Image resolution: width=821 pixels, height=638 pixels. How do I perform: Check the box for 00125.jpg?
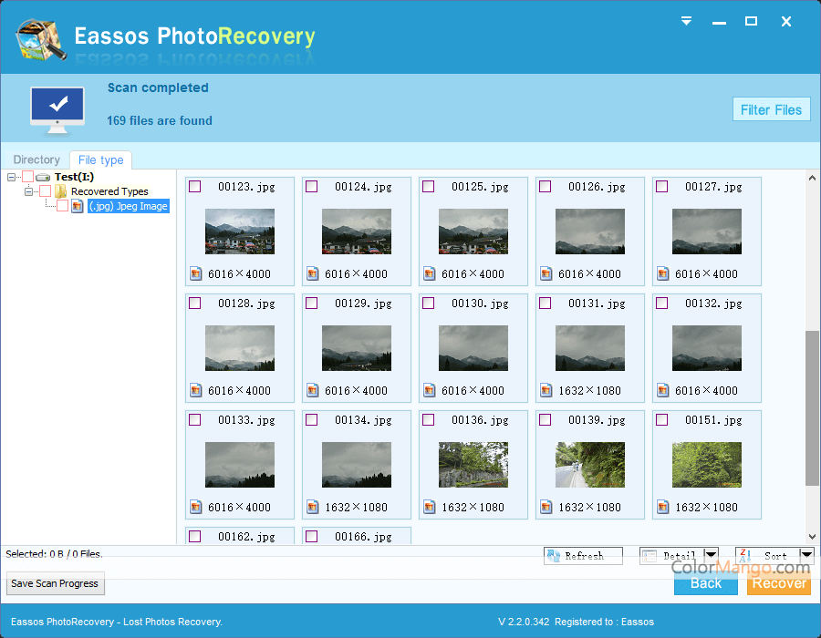(x=428, y=187)
